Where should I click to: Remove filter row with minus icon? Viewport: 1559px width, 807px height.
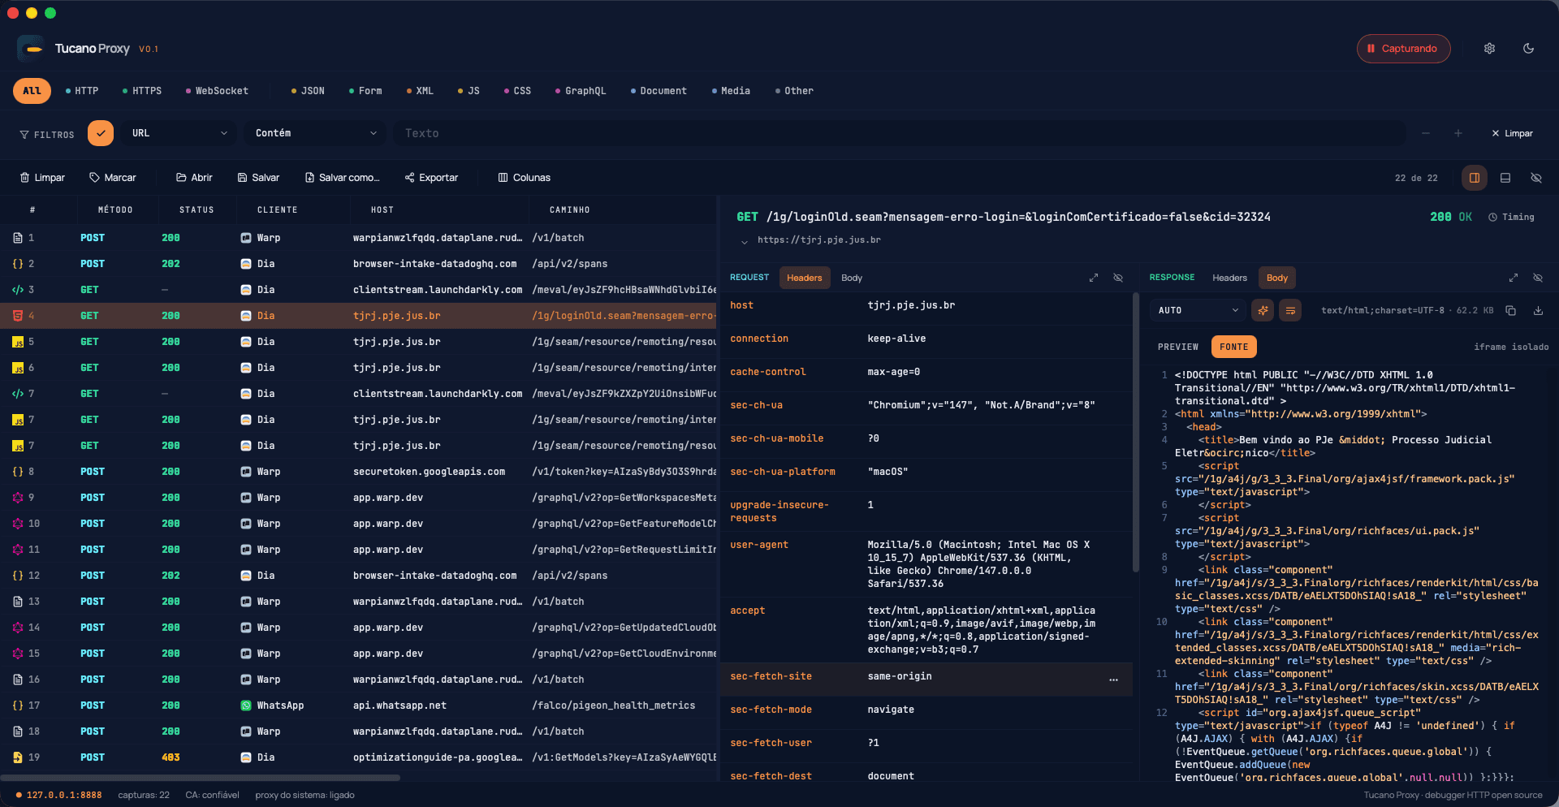point(1426,133)
